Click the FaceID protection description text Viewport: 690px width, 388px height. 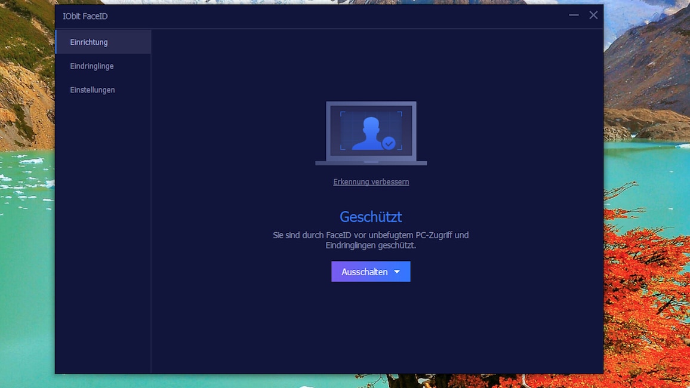371,240
